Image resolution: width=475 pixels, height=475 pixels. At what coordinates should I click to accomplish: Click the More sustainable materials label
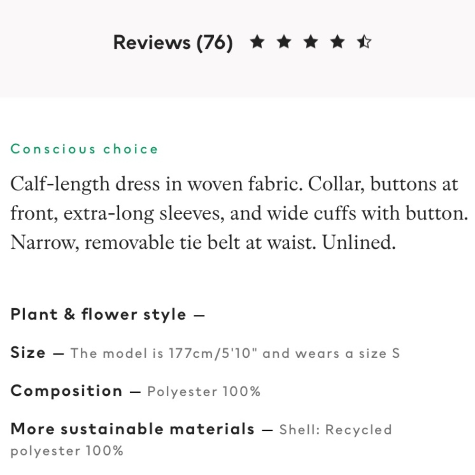[x=133, y=429]
